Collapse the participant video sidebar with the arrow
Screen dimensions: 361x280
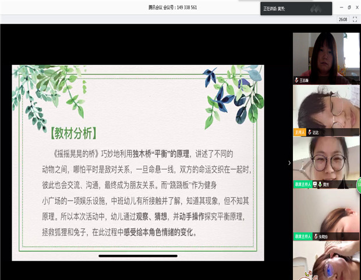pyautogui.click(x=289, y=163)
